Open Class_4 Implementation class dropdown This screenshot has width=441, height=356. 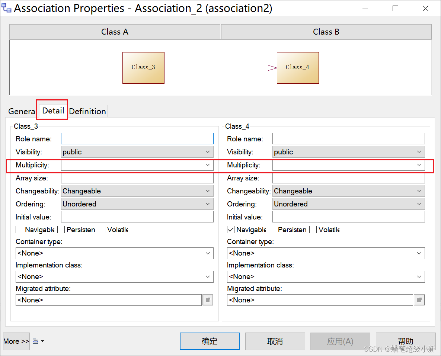click(326, 277)
